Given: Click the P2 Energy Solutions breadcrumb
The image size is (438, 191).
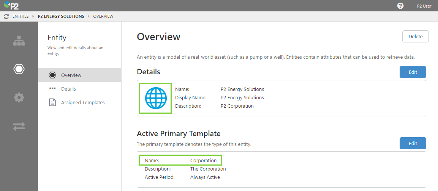Looking at the screenshot, I should coord(61,16).
